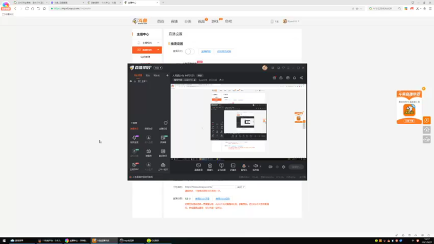
Task: Click the Windows Start button
Action: [x=4, y=240]
